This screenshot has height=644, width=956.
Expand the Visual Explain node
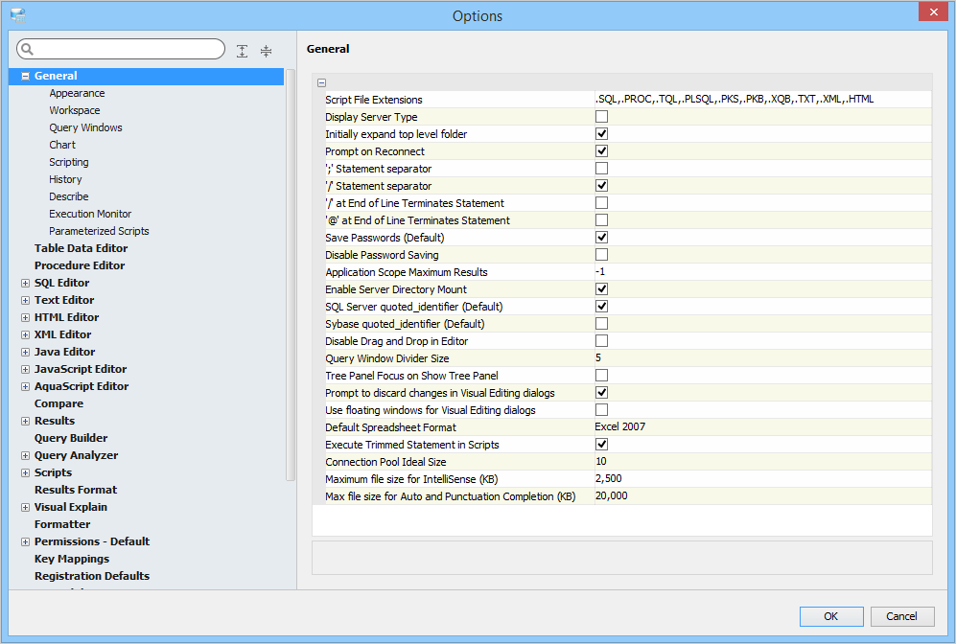tap(25, 507)
